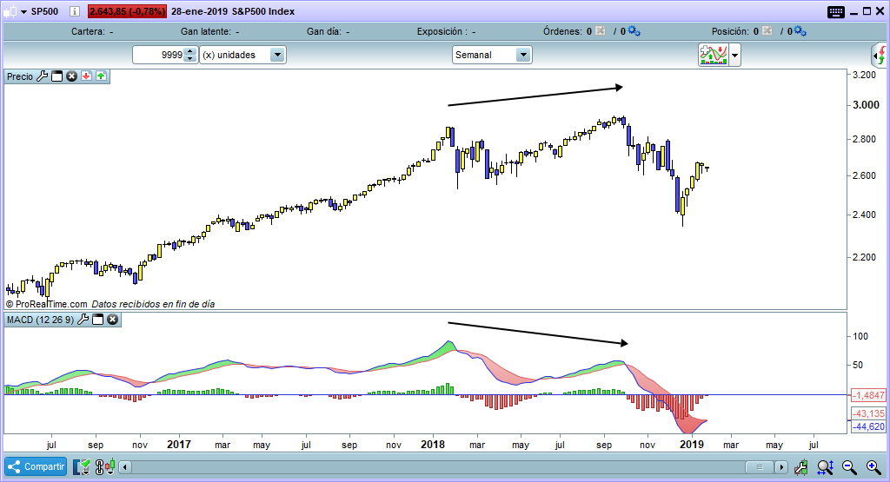The width and height of the screenshot is (890, 482).
Task: Maximize the MACD panel window icon
Action: pyautogui.click(x=98, y=320)
